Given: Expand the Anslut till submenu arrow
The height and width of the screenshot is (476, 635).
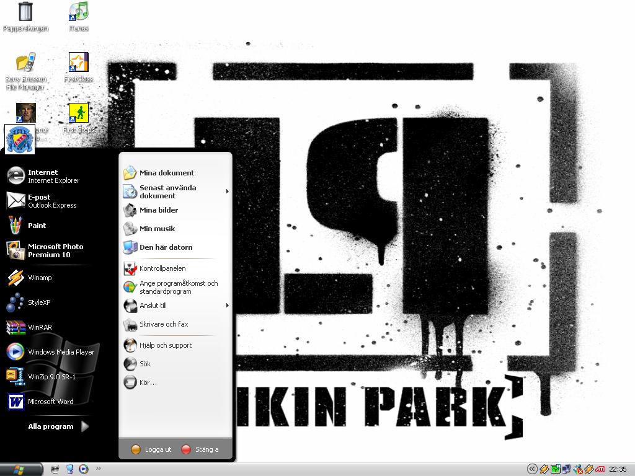Looking at the screenshot, I should [x=228, y=305].
